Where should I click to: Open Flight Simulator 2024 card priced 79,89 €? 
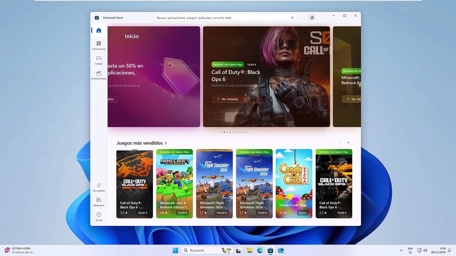254,183
